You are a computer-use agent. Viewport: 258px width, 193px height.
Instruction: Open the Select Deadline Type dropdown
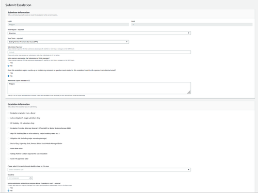(x=99, y=170)
